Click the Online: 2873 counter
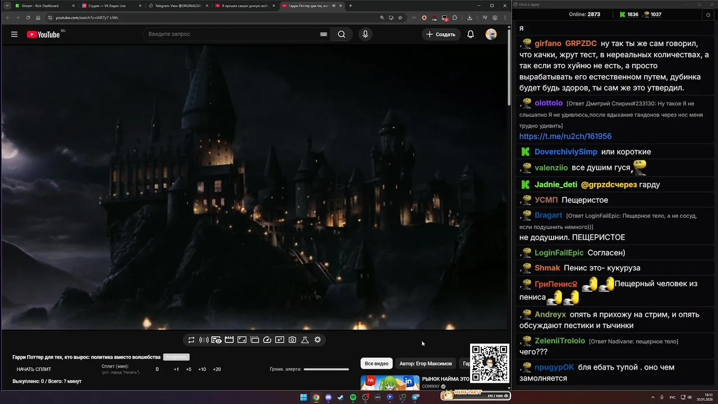Screen dimensions: 718x404 [584, 15]
